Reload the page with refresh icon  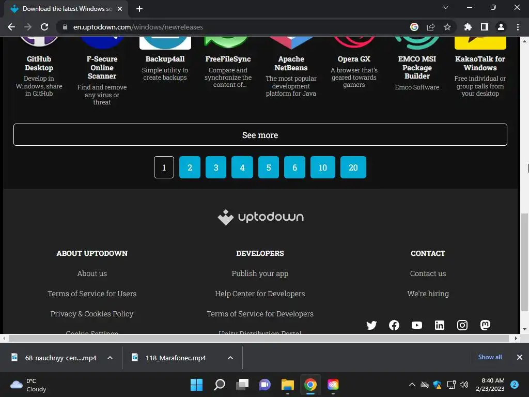(x=44, y=27)
